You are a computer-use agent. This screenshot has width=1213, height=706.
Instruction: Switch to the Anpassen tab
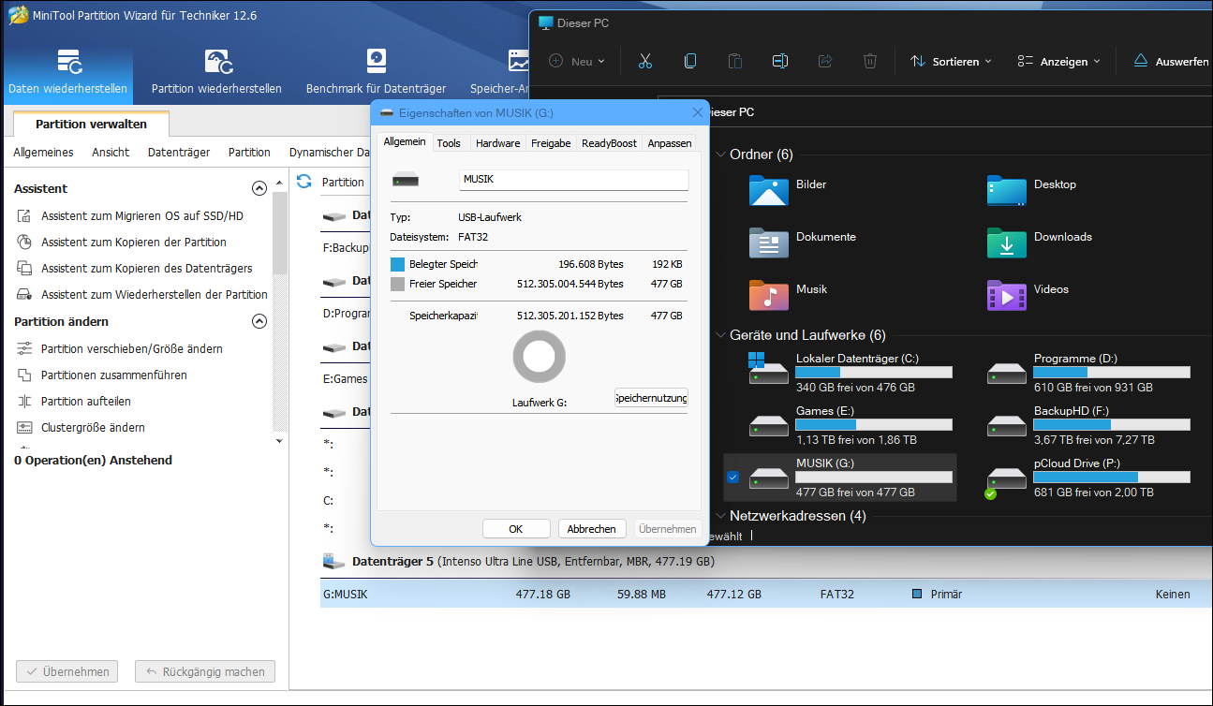670,143
